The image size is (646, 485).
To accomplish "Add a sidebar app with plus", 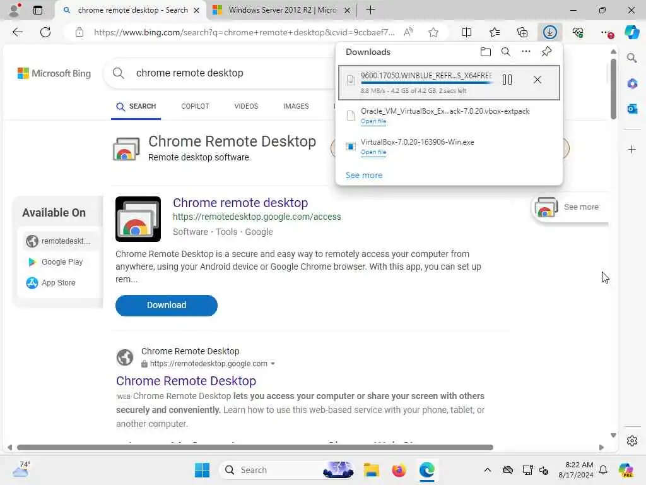I will [x=632, y=149].
